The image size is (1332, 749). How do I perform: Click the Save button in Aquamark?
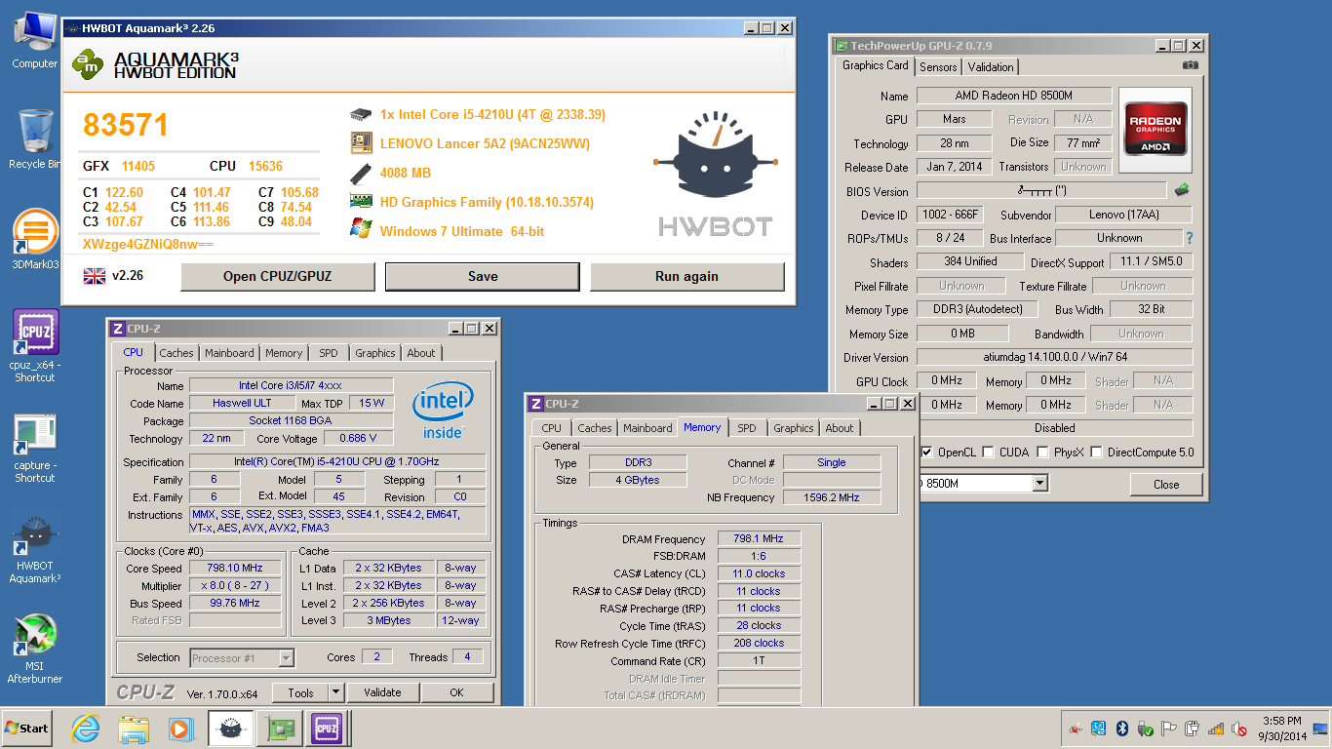click(x=483, y=276)
